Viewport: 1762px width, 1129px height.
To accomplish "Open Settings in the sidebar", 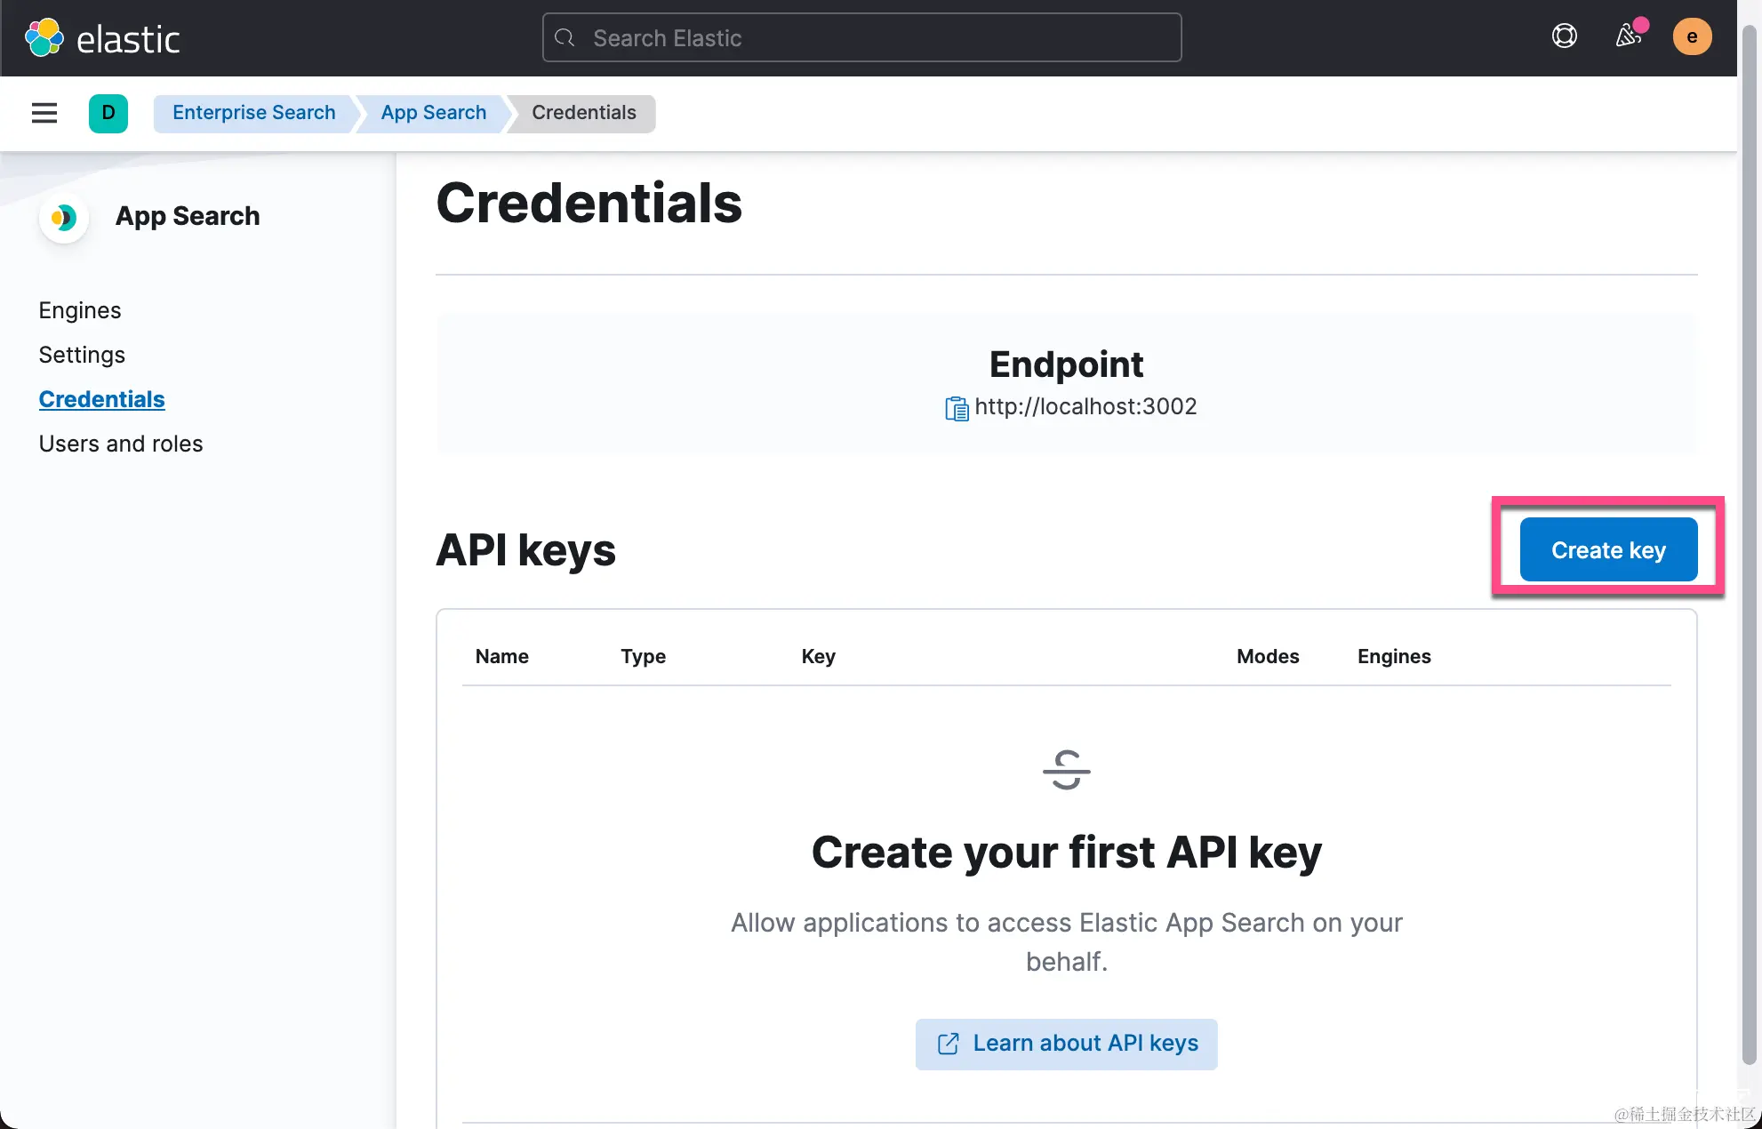I will (82, 355).
